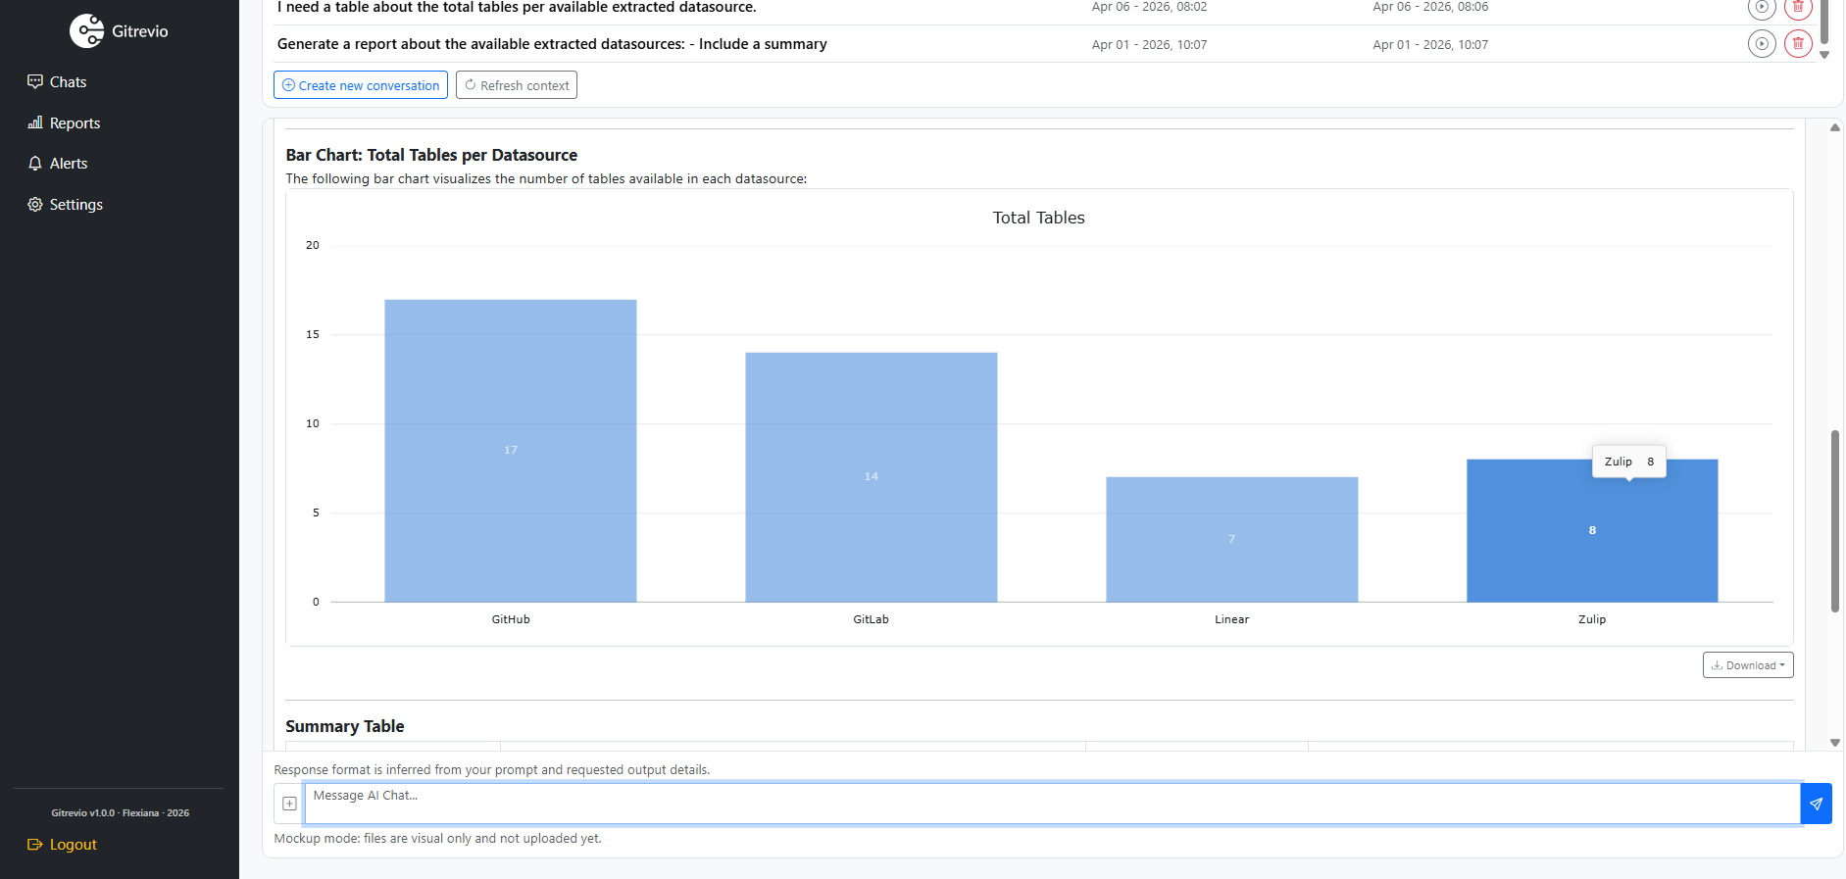Viewport: 1846px width, 879px height.
Task: Delete the 'I need a table' conversation
Action: coord(1798,7)
